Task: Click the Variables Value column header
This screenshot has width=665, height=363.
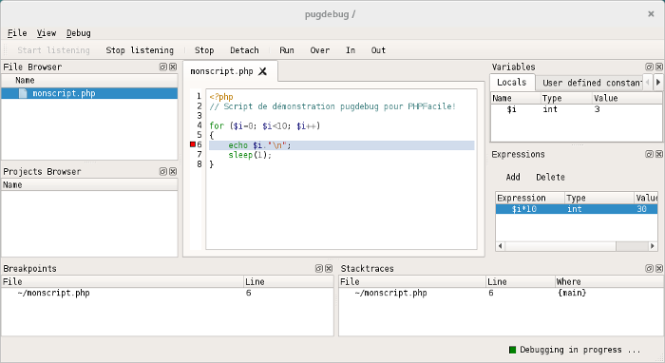Action: [627, 98]
